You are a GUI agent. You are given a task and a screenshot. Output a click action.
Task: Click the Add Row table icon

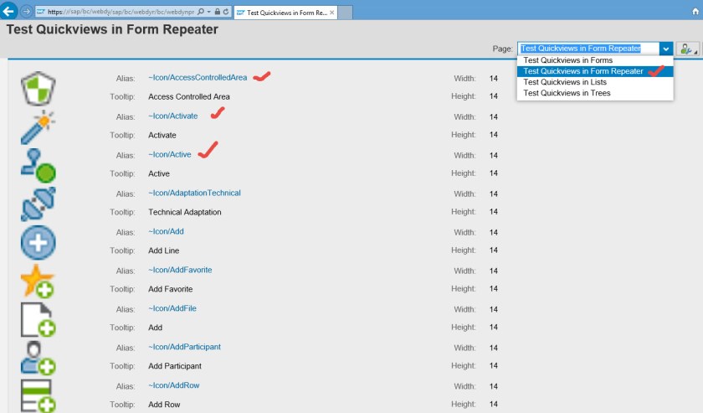point(38,396)
